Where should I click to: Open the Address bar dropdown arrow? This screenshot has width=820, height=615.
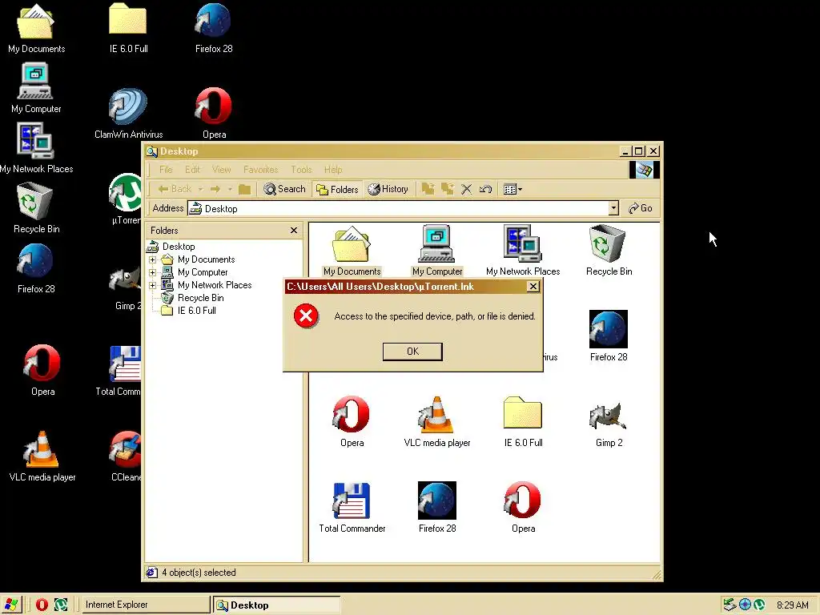coord(613,208)
